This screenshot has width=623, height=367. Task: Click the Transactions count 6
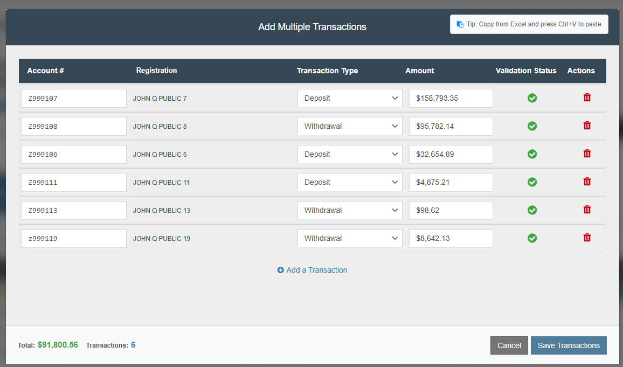pyautogui.click(x=133, y=345)
